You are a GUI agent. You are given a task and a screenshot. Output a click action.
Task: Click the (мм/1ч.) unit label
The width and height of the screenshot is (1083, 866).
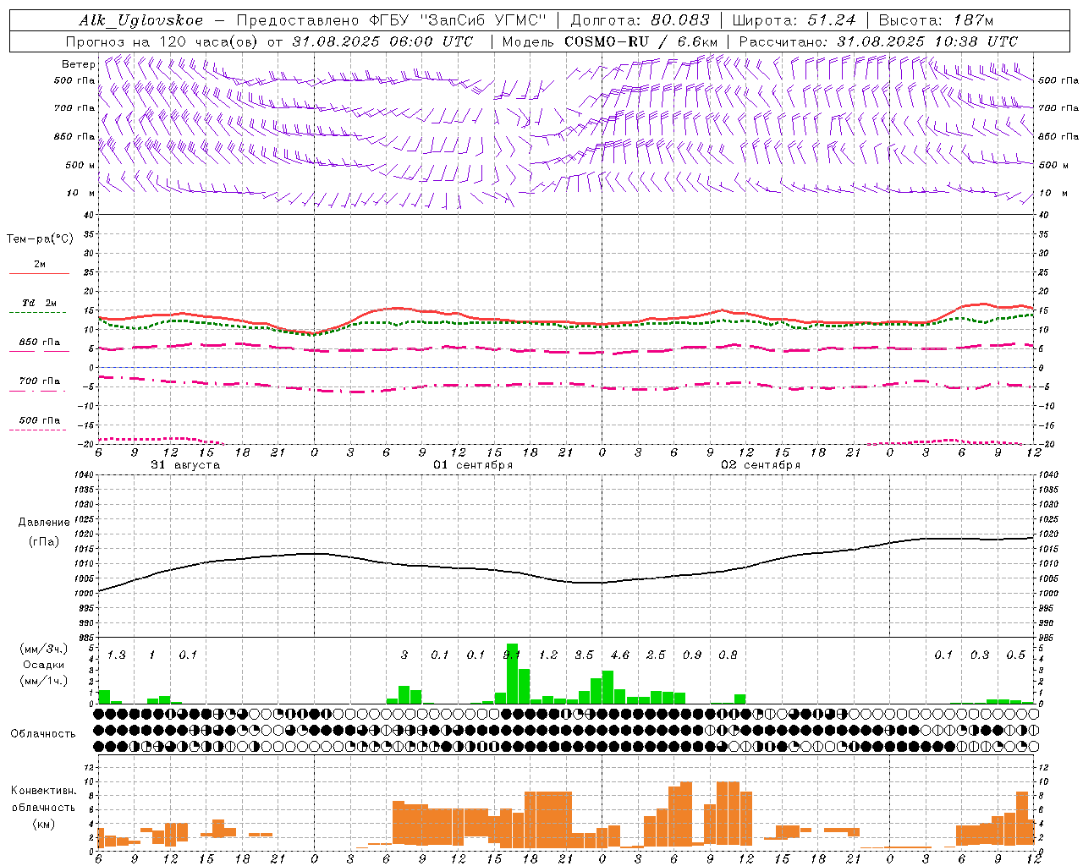[45, 681]
